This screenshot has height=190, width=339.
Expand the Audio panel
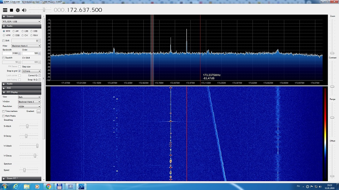point(22,84)
